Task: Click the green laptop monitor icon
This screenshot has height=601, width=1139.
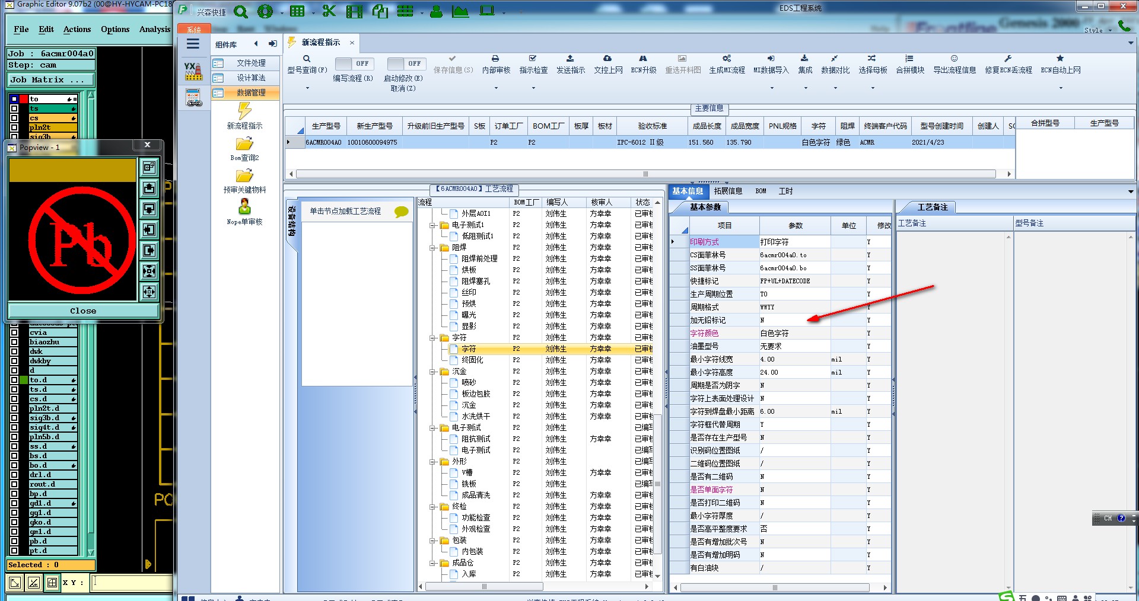Action: point(487,11)
